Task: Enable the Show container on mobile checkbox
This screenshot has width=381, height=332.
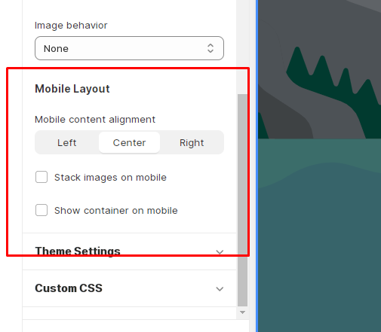Action: tap(41, 210)
